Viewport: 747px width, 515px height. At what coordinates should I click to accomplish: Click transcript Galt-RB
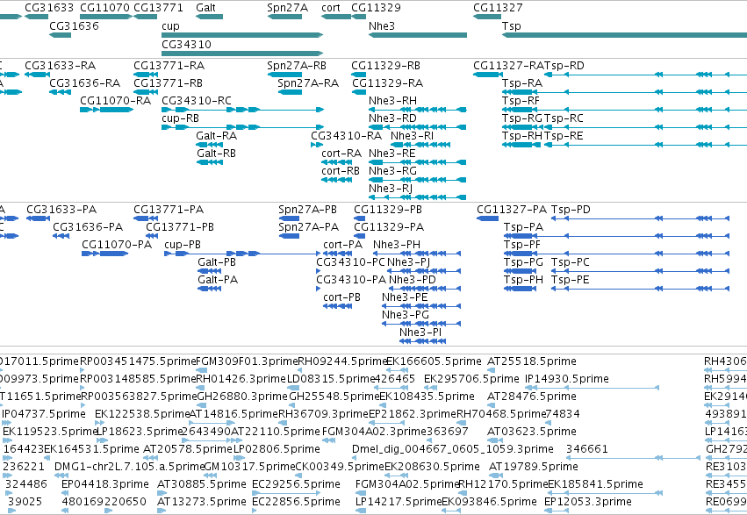click(x=210, y=162)
